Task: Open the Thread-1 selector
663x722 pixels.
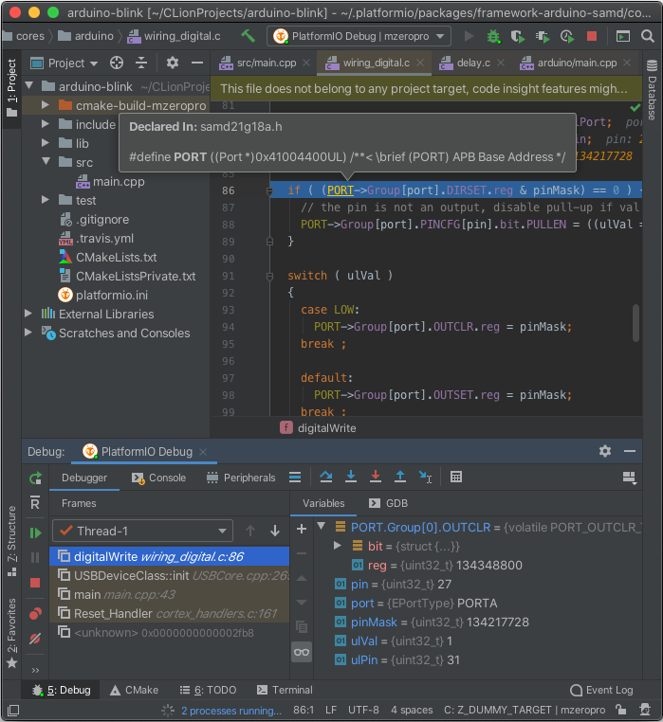Action: 143,531
